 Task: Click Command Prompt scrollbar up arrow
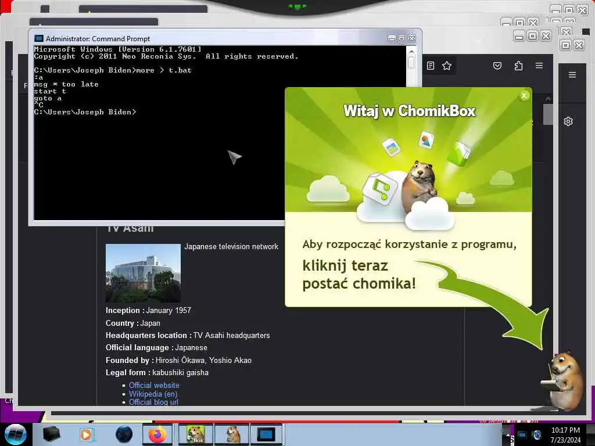(x=411, y=51)
